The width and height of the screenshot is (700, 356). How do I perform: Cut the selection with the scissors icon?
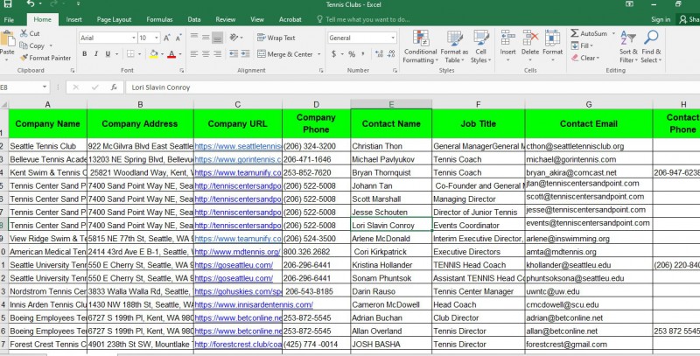point(30,33)
